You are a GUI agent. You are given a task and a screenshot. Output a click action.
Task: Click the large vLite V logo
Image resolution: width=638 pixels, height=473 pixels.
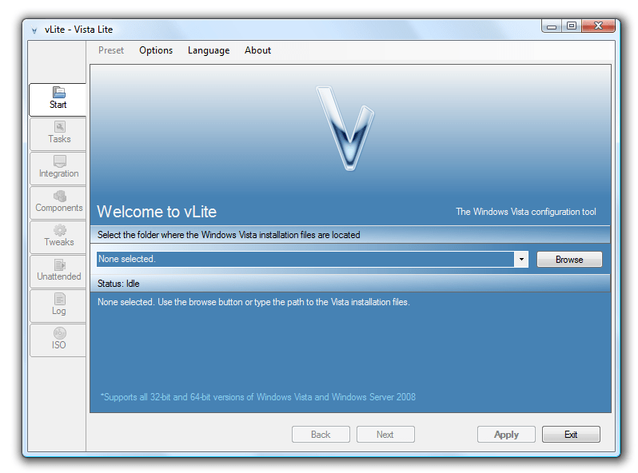click(346, 126)
